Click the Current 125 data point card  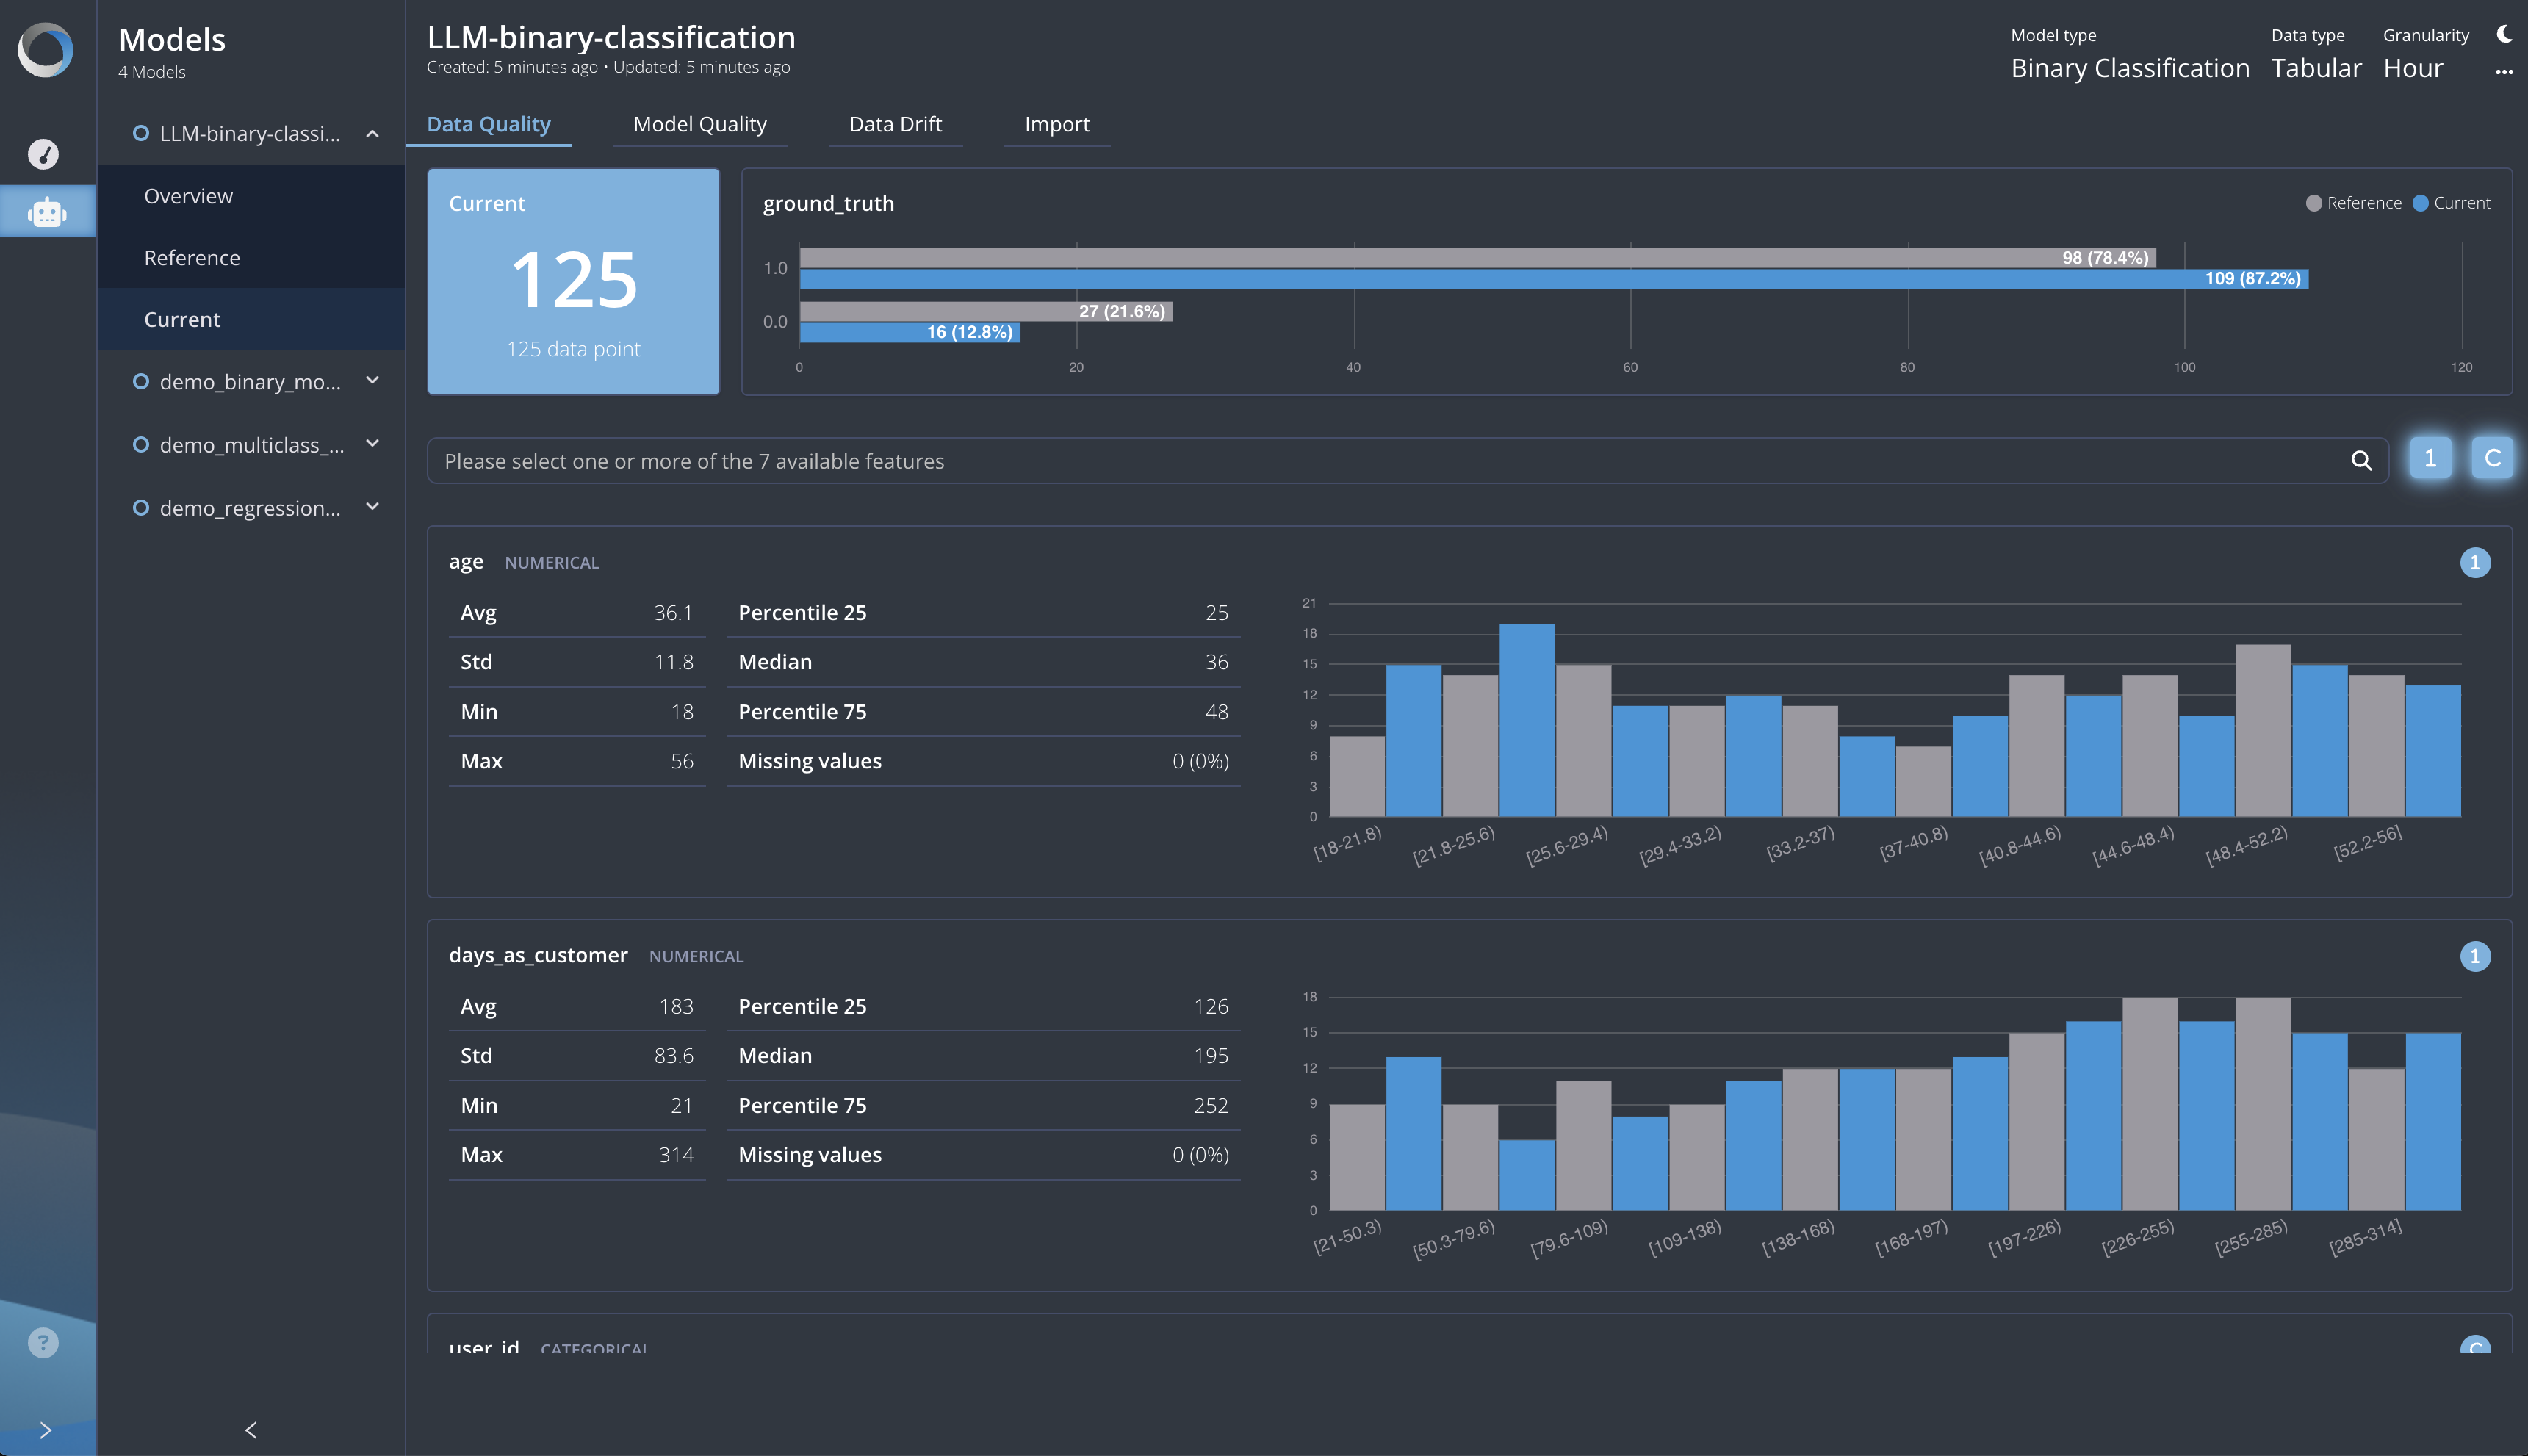574,282
